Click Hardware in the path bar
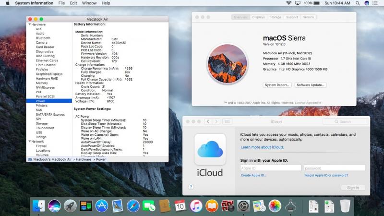 tap(83, 159)
